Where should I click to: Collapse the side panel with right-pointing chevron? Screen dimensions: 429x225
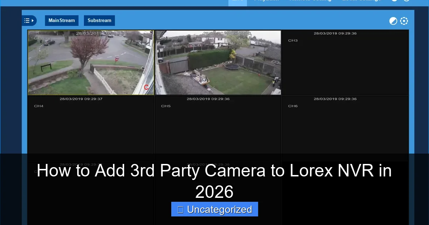33,20
